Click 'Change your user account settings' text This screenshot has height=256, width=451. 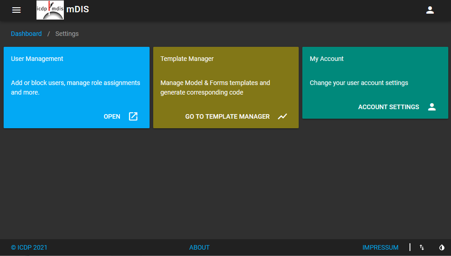(359, 83)
